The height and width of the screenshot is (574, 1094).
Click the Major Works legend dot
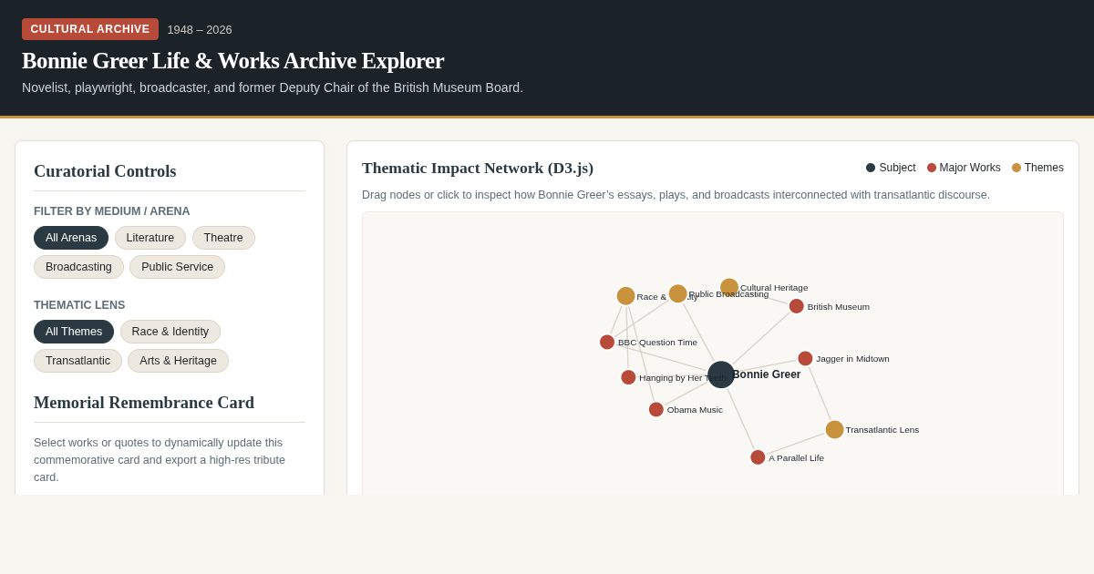tap(932, 168)
